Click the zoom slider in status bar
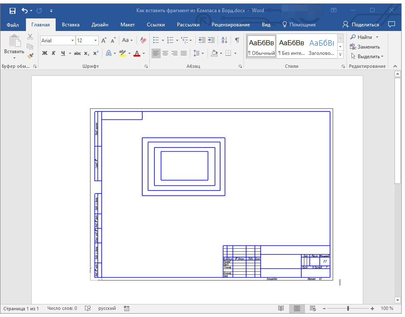Screen dimensions: 405x317 (348, 309)
